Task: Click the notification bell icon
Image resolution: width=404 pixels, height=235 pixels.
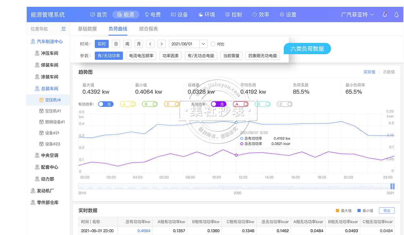Action: pos(385,15)
